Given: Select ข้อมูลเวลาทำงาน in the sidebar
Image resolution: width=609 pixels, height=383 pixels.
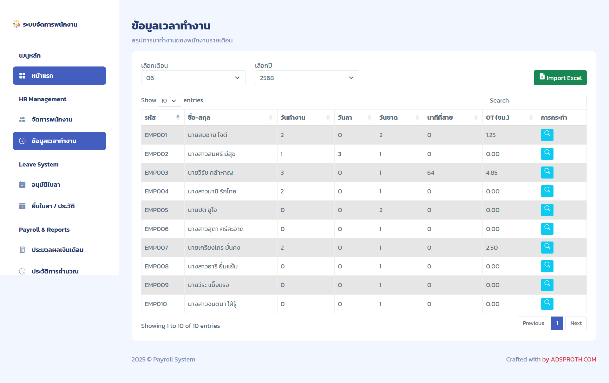Looking at the screenshot, I should pos(59,141).
